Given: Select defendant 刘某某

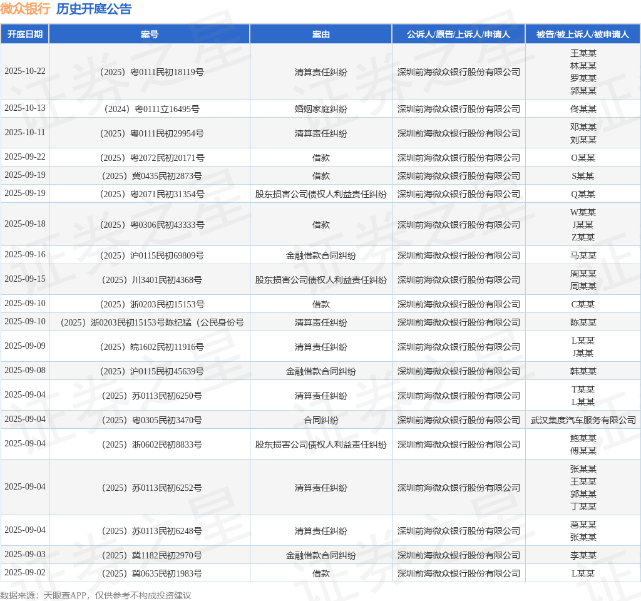Looking at the screenshot, I should 583,140.
